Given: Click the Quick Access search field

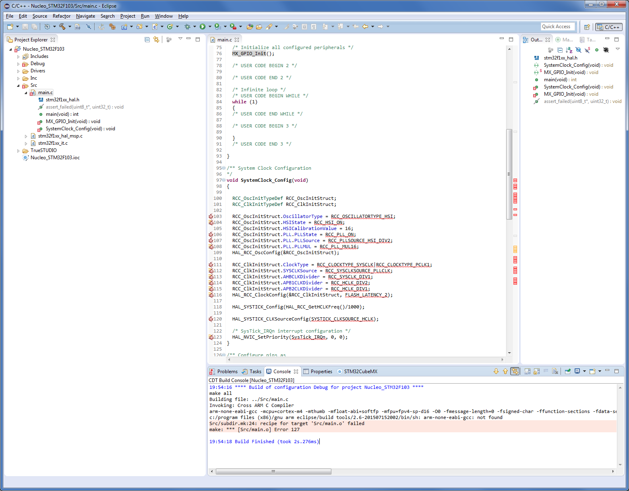Looking at the screenshot, I should click(x=558, y=27).
